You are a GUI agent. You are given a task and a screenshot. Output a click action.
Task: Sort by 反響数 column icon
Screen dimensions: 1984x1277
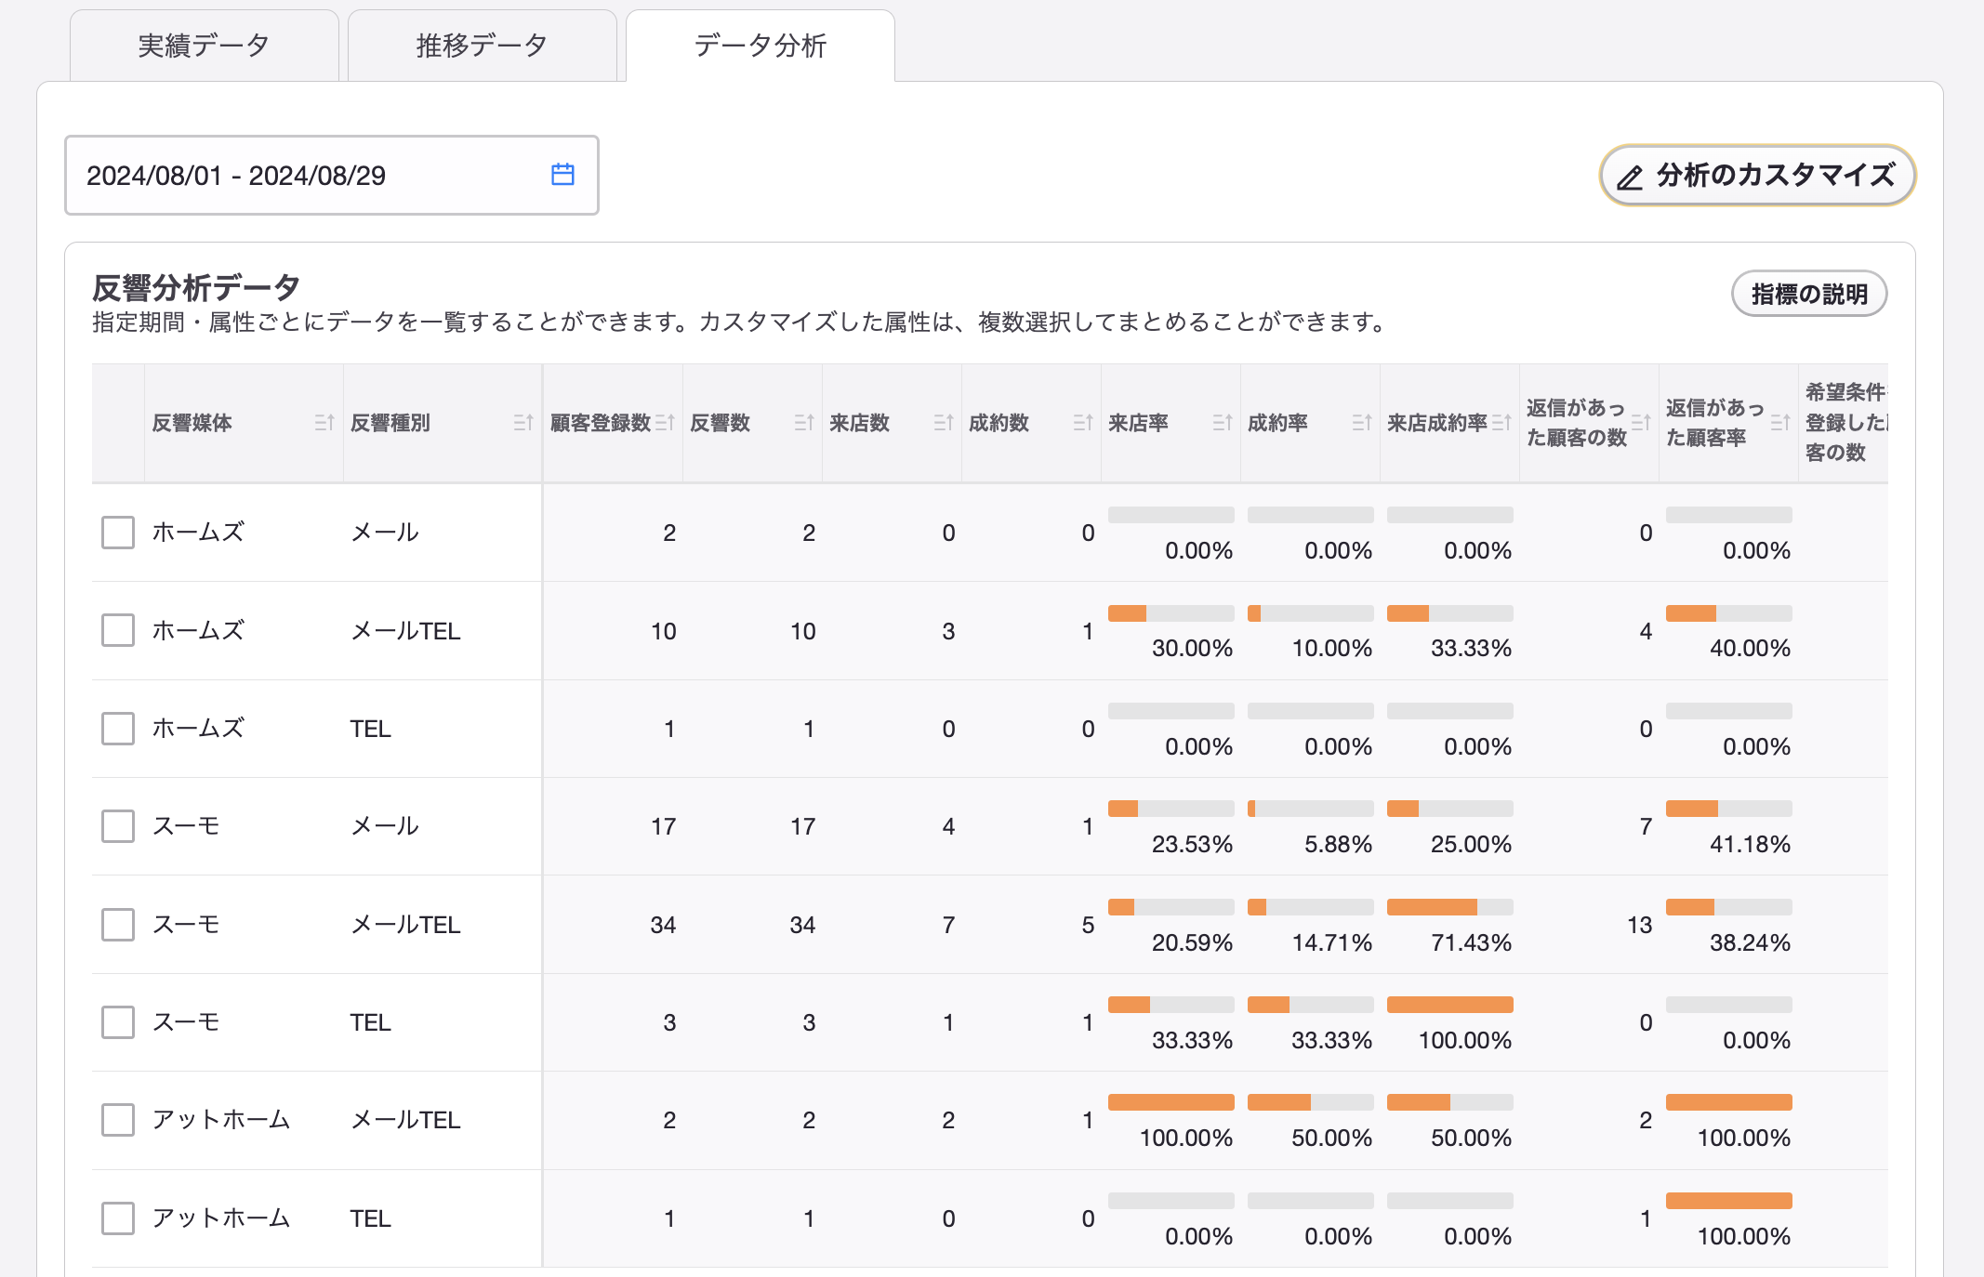point(803,423)
